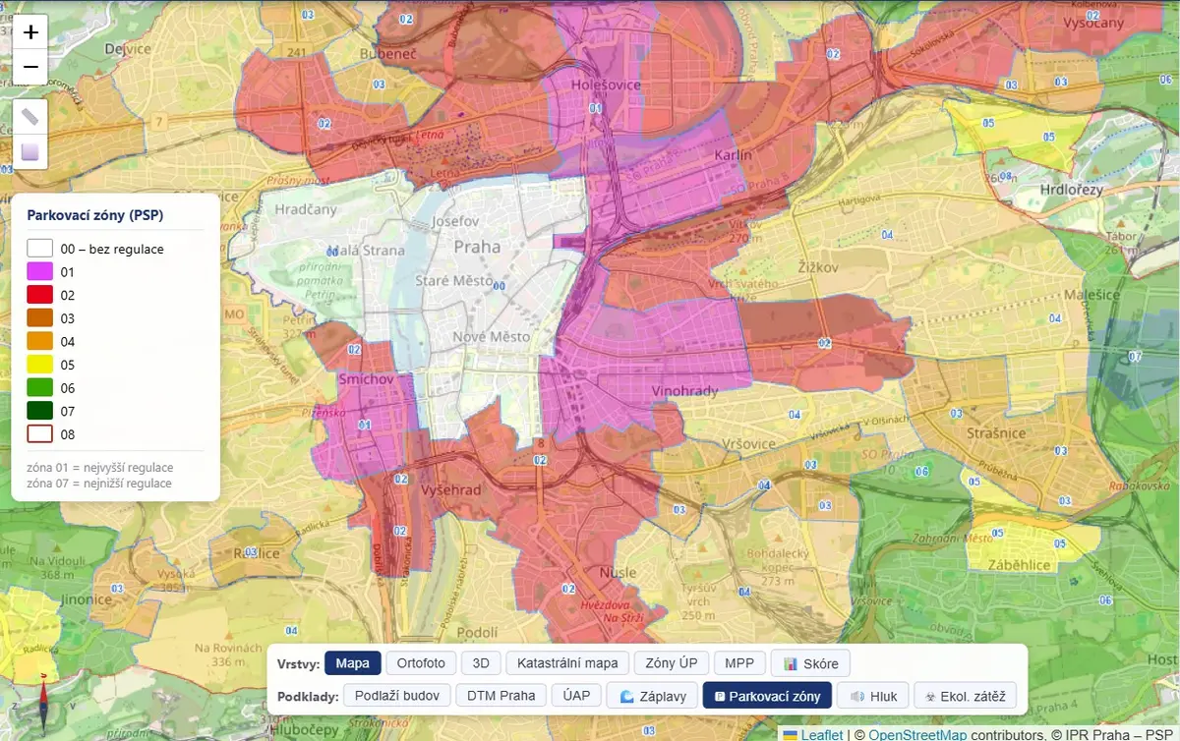Zoom in with the plus button
1180x741 pixels.
30,32
